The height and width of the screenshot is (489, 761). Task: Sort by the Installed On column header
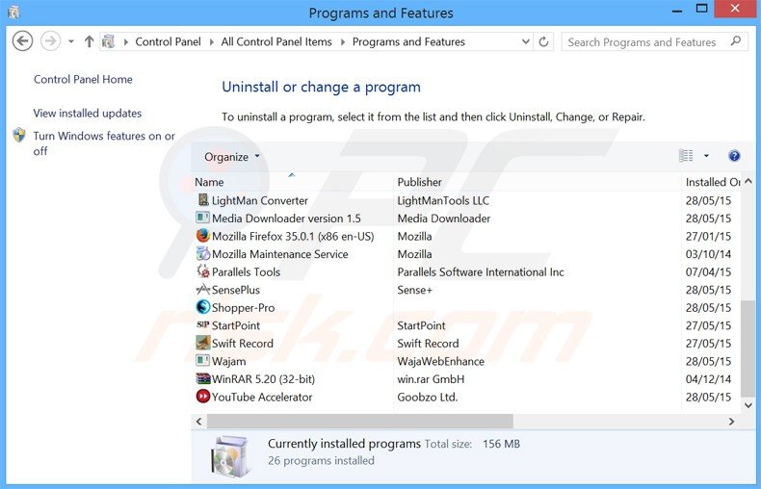[713, 182]
